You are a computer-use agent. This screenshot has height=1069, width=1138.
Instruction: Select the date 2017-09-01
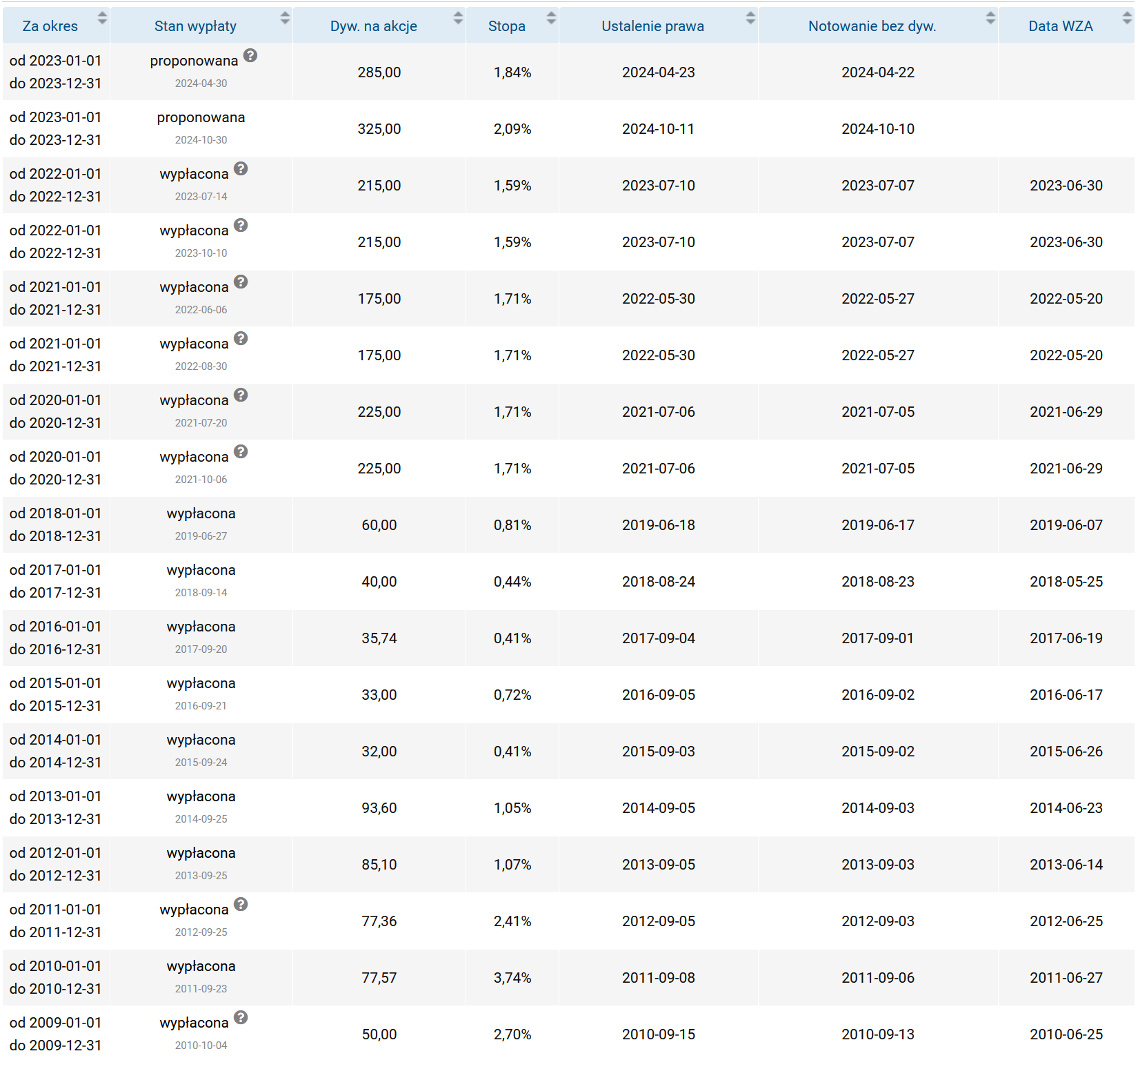(878, 638)
